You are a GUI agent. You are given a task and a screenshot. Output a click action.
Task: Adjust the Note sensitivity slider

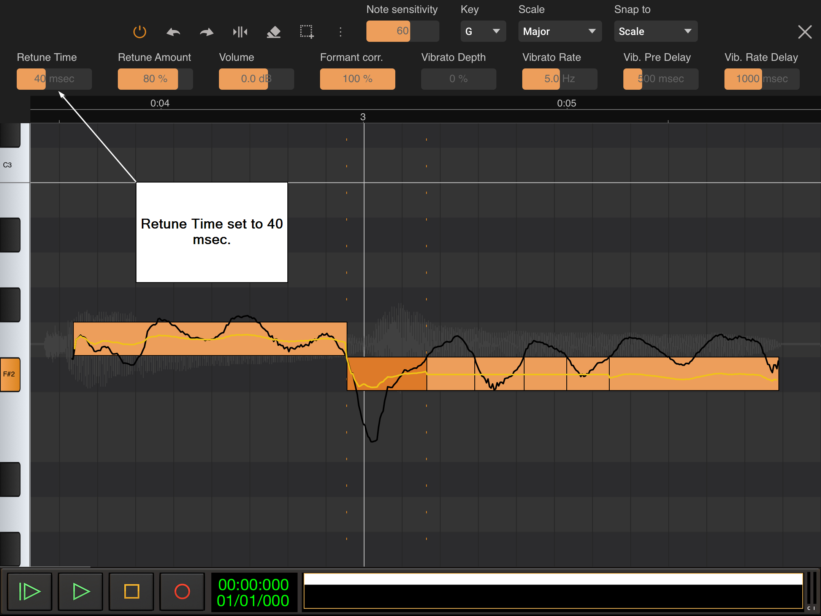pyautogui.click(x=403, y=31)
